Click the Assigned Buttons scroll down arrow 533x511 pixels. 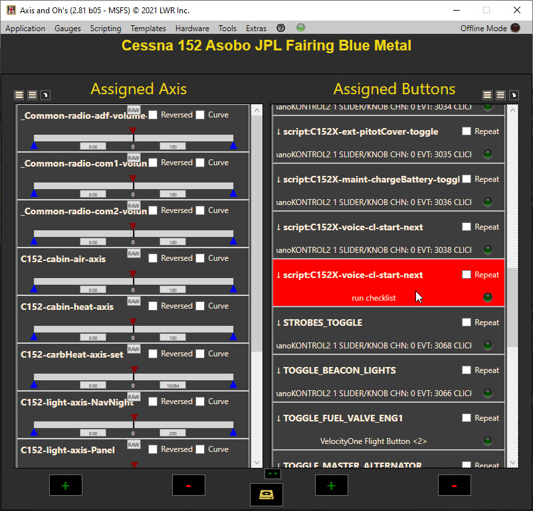pyautogui.click(x=513, y=463)
